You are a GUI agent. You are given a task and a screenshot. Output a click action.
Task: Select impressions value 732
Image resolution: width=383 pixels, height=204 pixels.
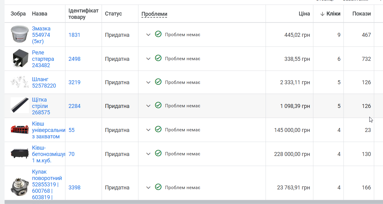366,59
